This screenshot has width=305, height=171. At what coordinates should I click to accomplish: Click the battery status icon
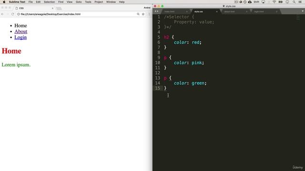click(x=281, y=2)
